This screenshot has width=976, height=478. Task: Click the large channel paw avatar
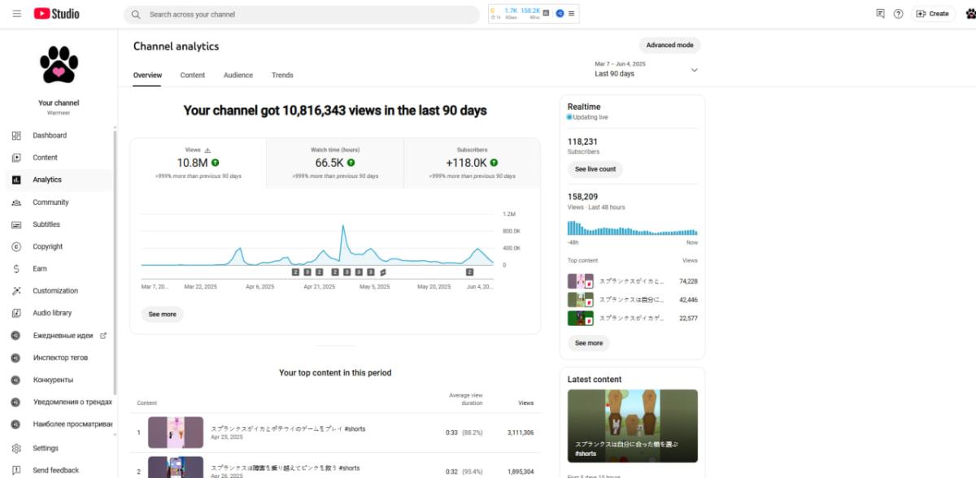59,67
